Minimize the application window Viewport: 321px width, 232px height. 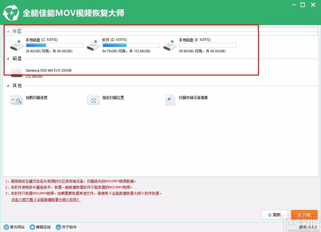294,5
